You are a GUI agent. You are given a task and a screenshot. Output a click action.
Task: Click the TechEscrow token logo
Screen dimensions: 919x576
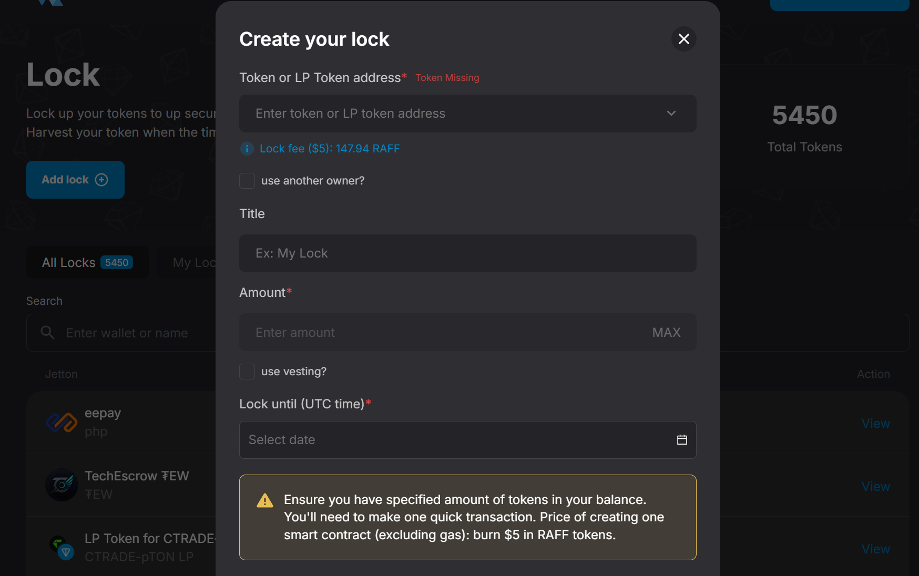click(62, 485)
